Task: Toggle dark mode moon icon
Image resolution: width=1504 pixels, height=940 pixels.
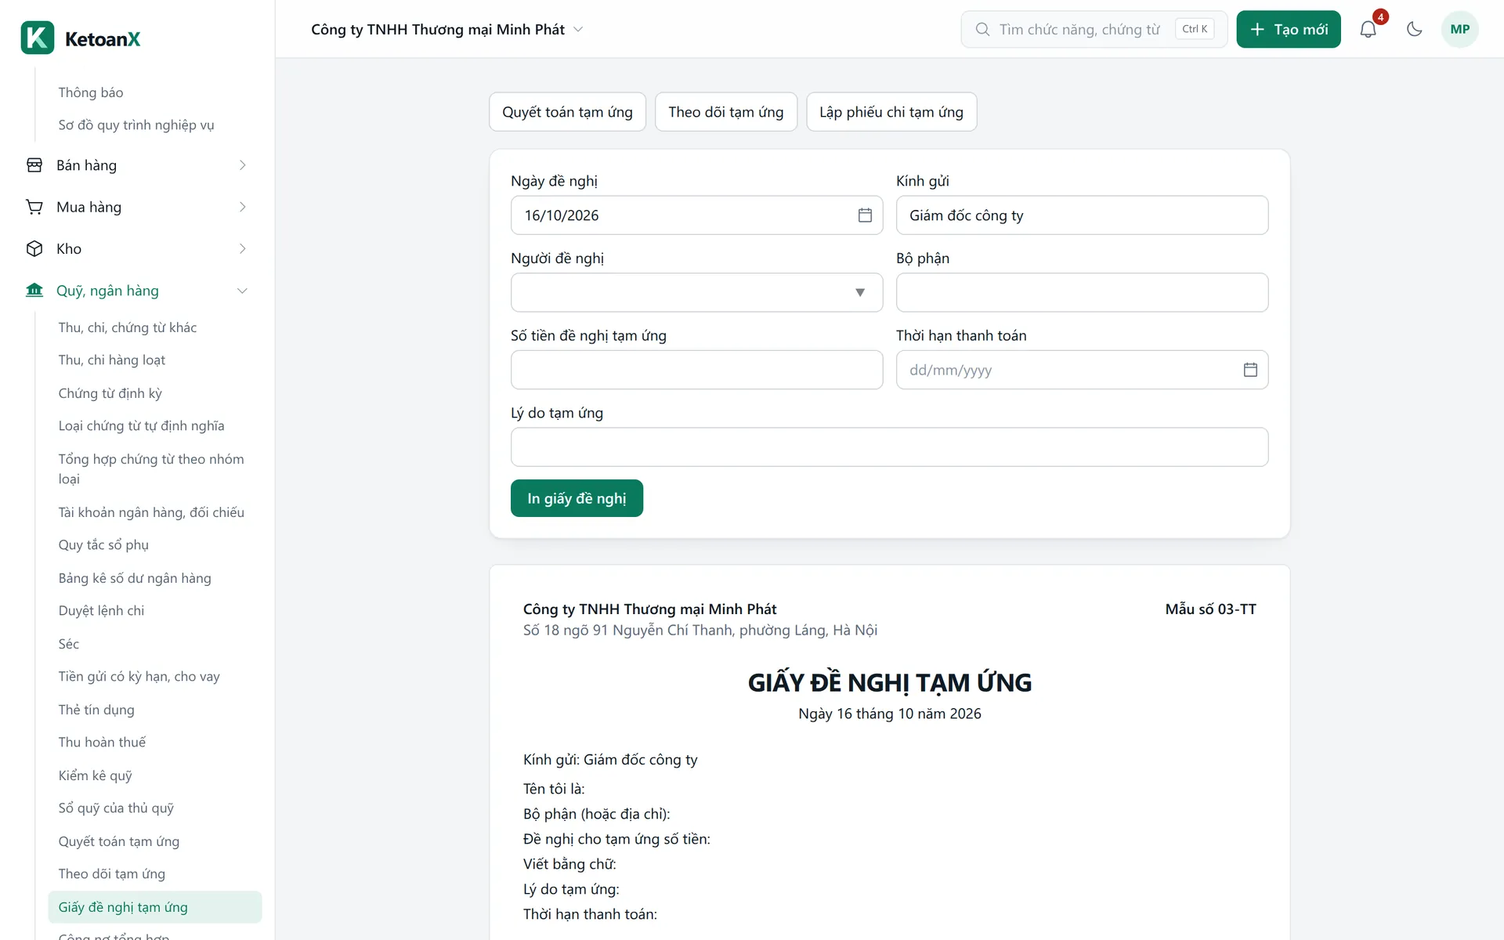Action: (1414, 29)
